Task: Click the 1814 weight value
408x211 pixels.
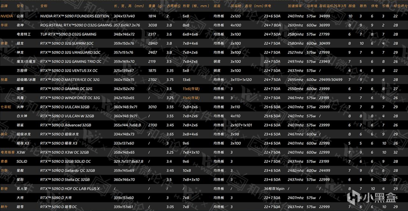Action: pos(152,16)
